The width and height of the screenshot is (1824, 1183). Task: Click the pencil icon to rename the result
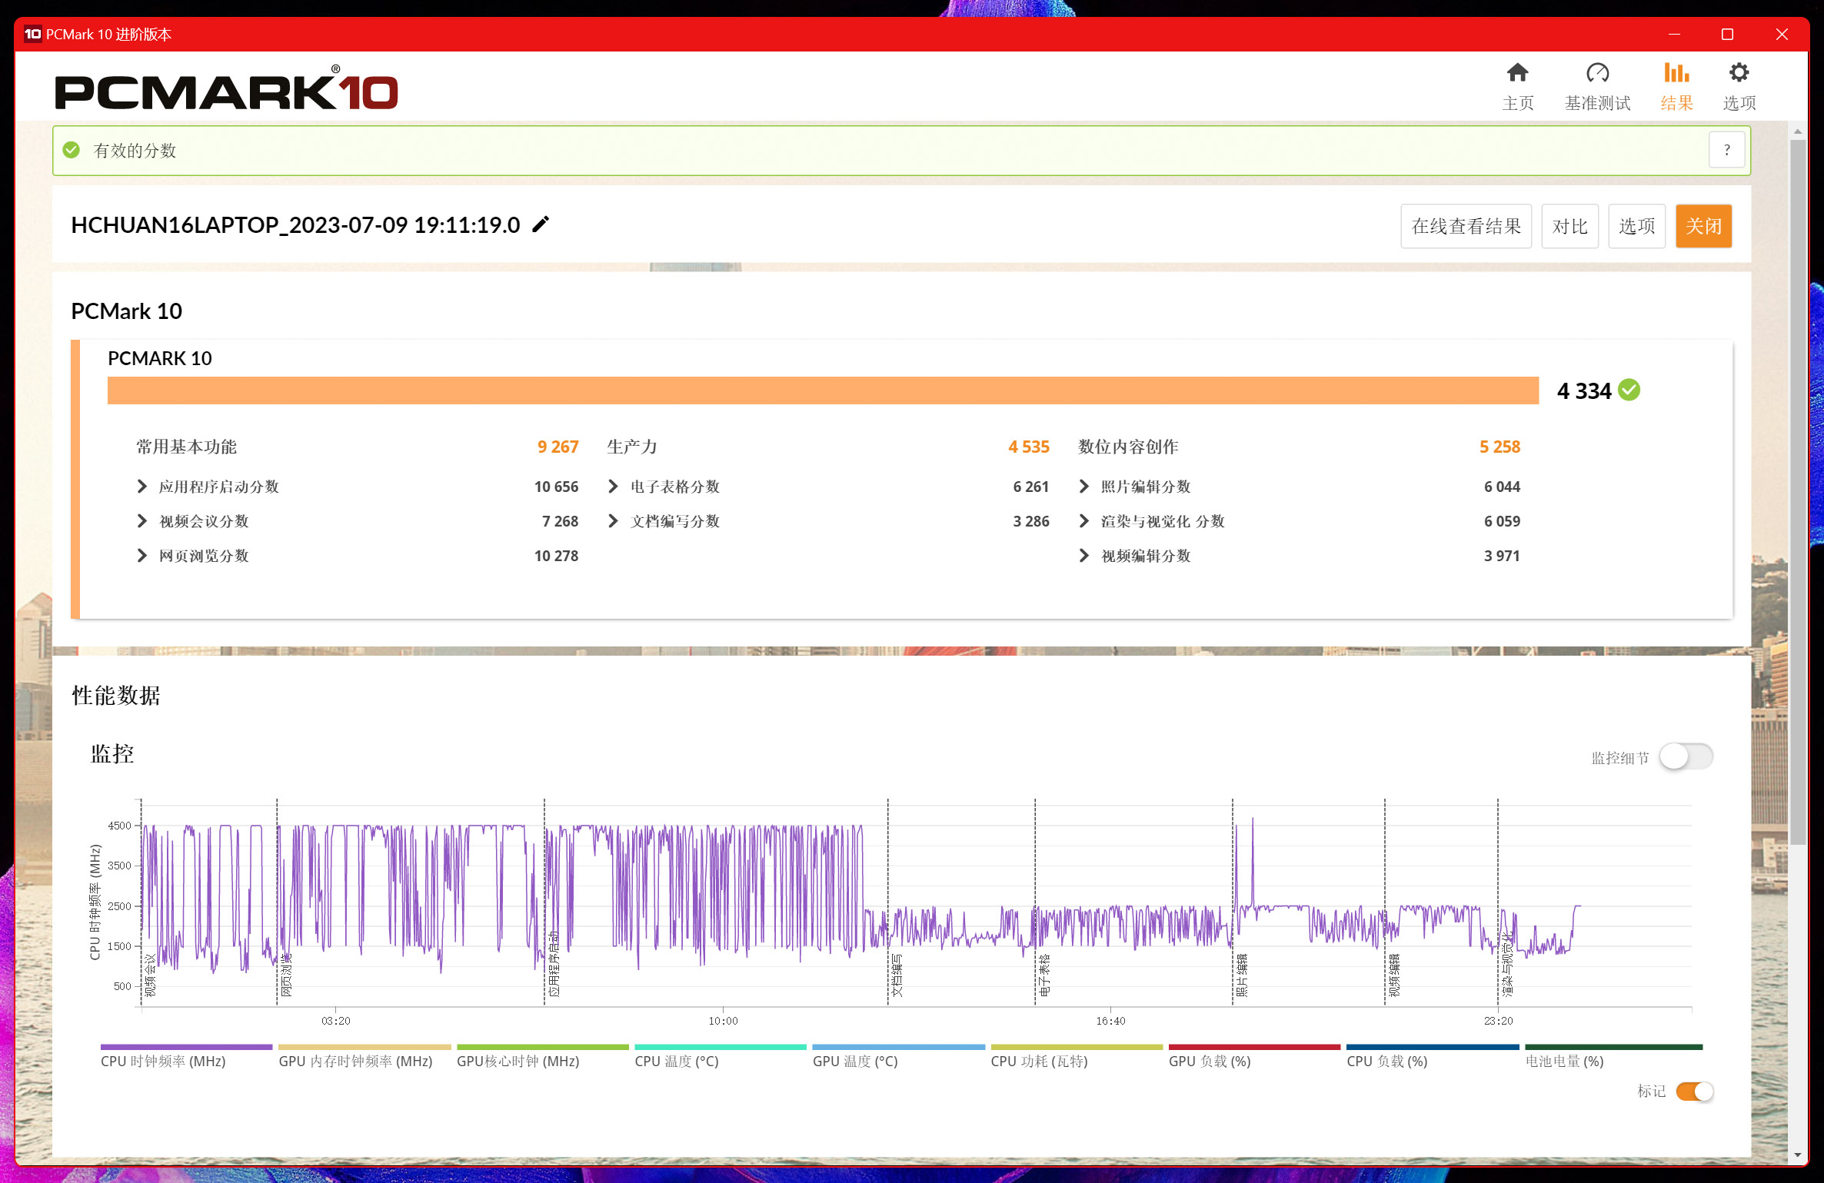point(541,224)
